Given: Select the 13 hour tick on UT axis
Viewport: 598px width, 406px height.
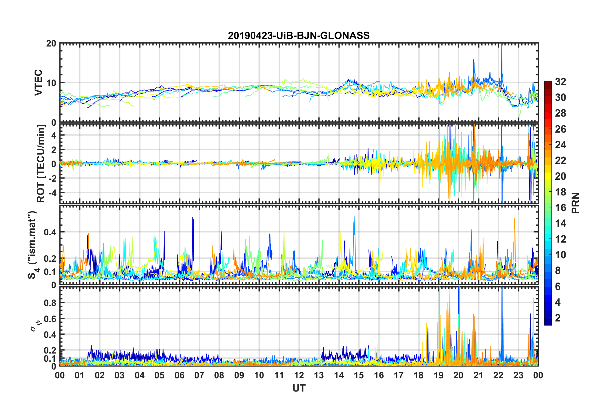Looking at the screenshot, I should [319, 375].
